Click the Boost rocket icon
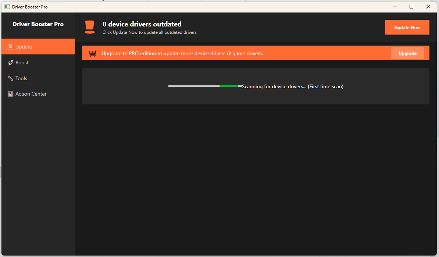The height and width of the screenshot is (257, 439). tap(10, 63)
